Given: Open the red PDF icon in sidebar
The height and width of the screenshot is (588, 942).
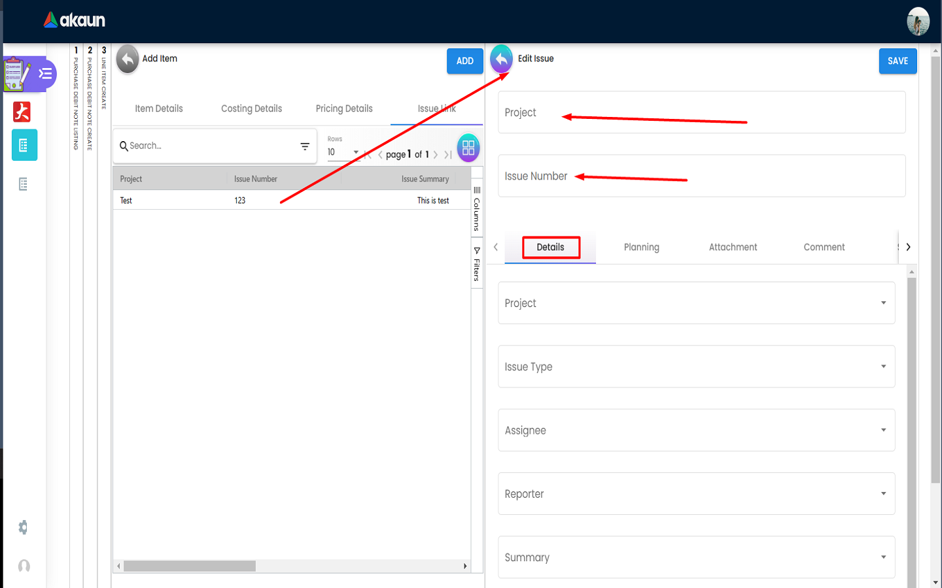Looking at the screenshot, I should pos(22,112).
